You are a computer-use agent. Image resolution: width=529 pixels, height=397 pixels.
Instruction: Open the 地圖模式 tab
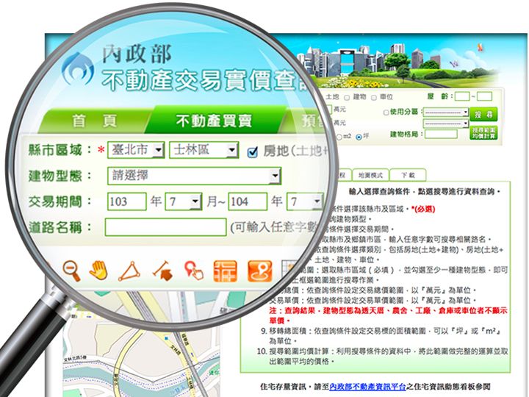370,175
